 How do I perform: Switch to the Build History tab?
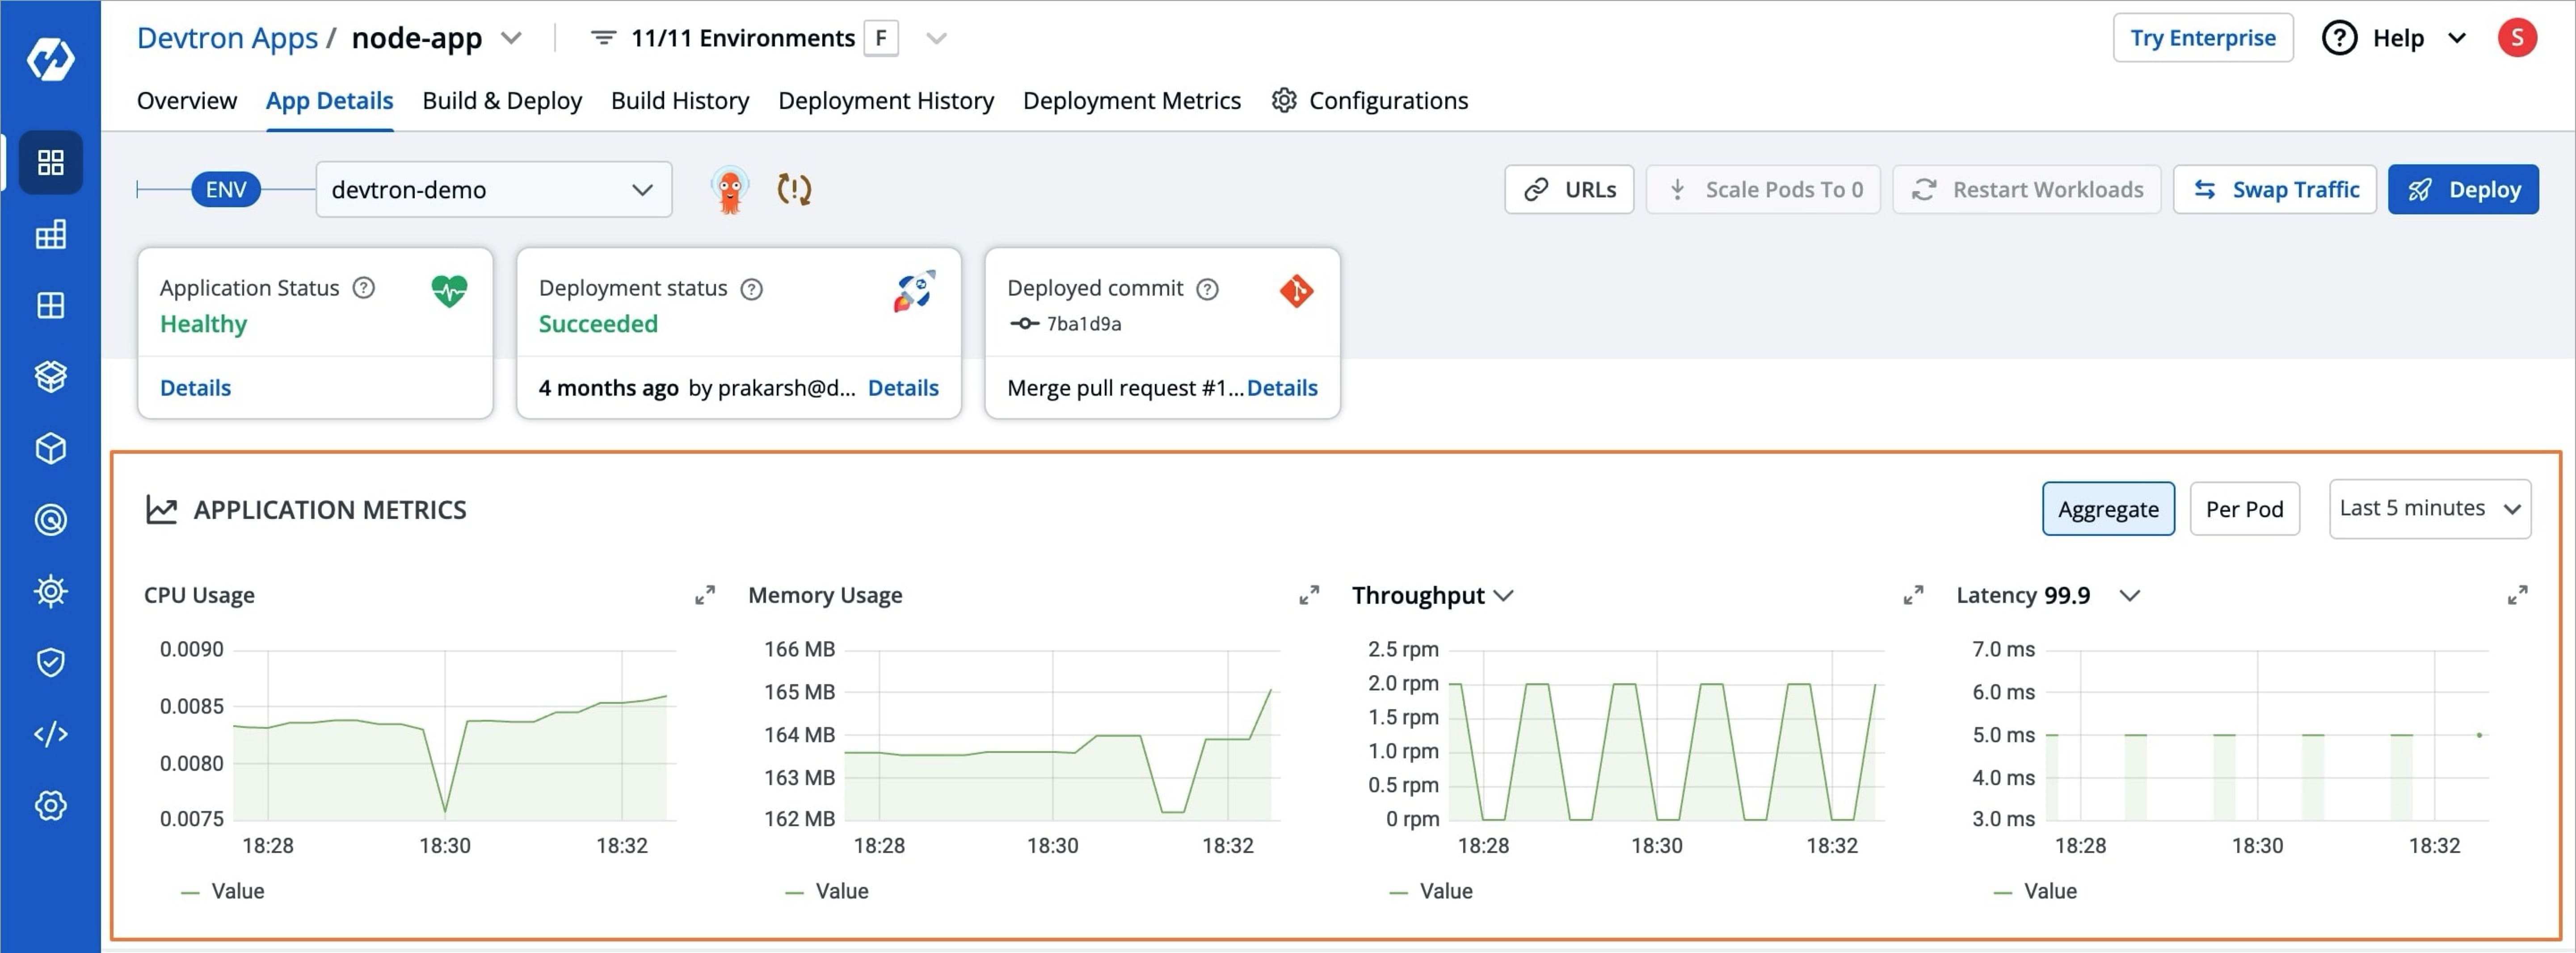[680, 100]
